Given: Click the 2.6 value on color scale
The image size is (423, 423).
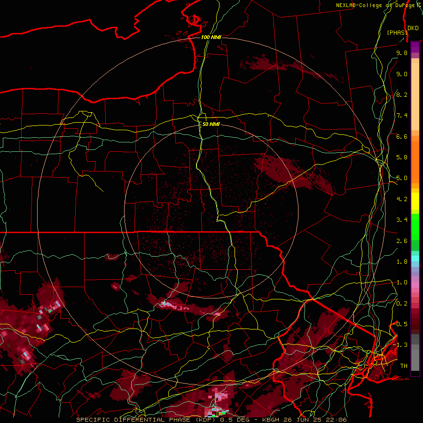Looking at the screenshot, I should (x=402, y=241).
